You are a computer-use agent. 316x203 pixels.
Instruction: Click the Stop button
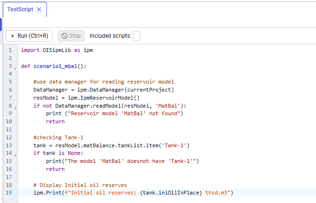pos(71,36)
